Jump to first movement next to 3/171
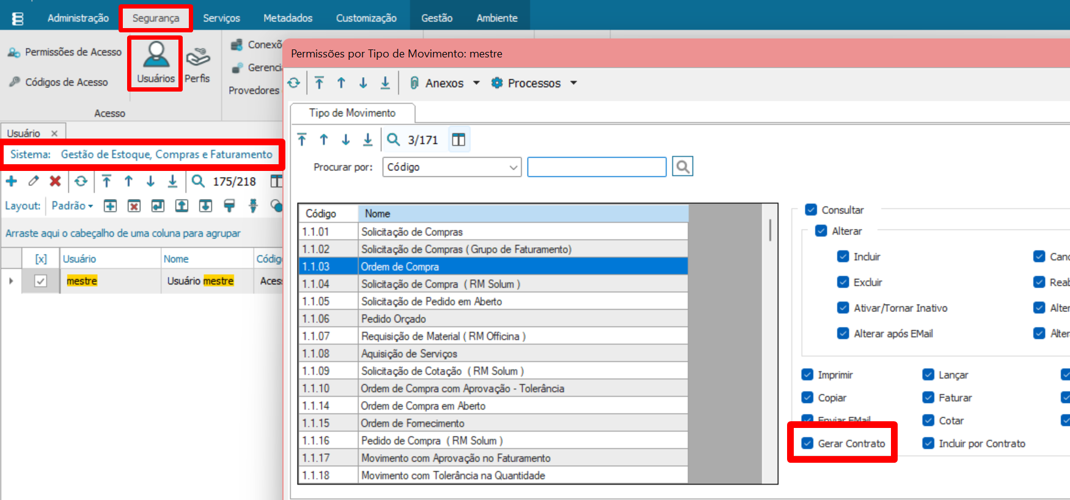Image resolution: width=1070 pixels, height=500 pixels. (x=302, y=140)
